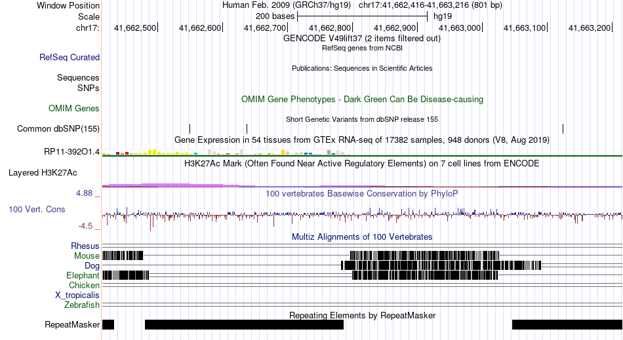
Task: Select the chr17: ruler label
Action: pyautogui.click(x=88, y=28)
